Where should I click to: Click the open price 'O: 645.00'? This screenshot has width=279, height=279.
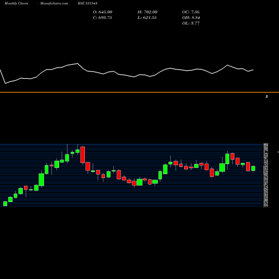pyautogui.click(x=103, y=12)
